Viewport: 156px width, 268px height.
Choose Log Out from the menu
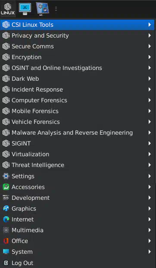tap(77, 263)
